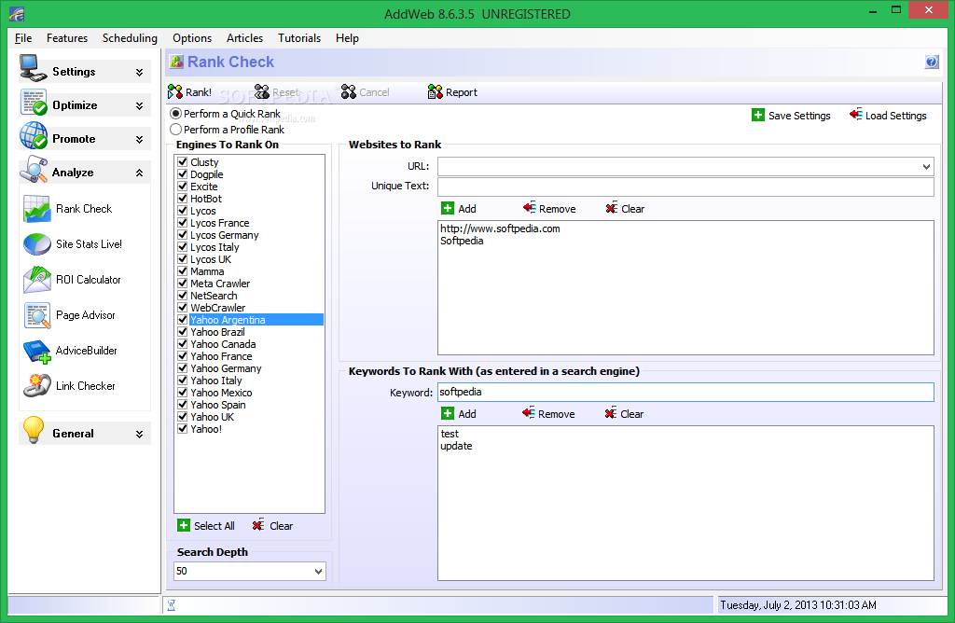Screen dimensions: 955x623
Task: Open AdviceBuilder book icon
Action: (37, 351)
